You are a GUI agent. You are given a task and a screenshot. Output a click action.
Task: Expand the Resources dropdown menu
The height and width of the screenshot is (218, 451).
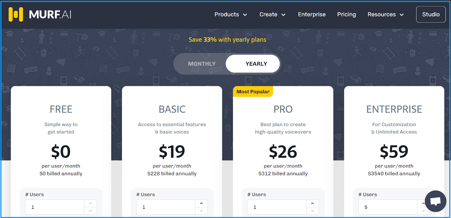click(x=385, y=14)
